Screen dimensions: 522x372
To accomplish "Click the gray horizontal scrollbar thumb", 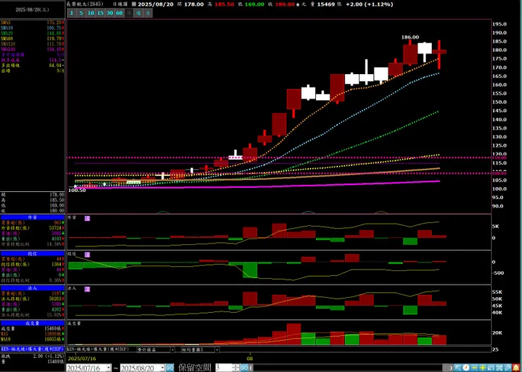I will click(x=446, y=368).
